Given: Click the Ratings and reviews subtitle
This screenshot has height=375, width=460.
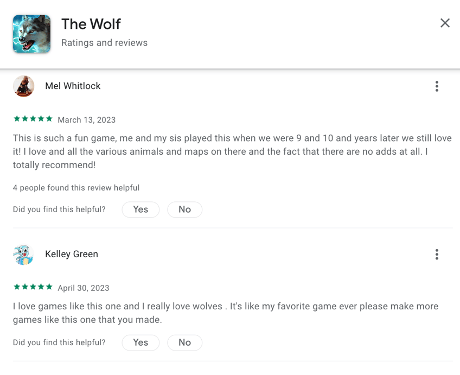Looking at the screenshot, I should (104, 43).
